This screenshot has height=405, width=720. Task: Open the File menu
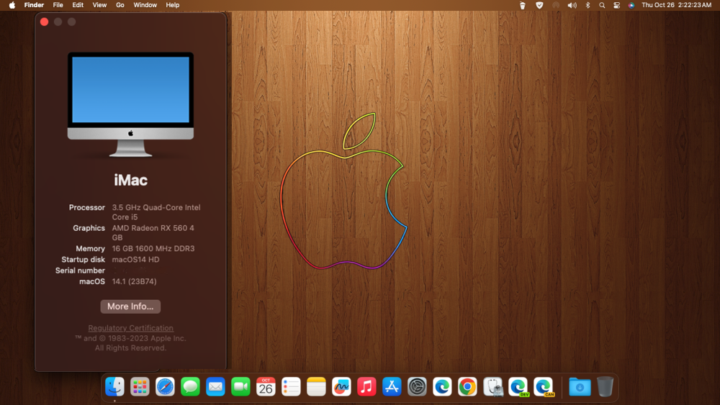click(x=58, y=5)
